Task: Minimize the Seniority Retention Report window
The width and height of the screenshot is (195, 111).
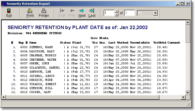Action: 178,4
